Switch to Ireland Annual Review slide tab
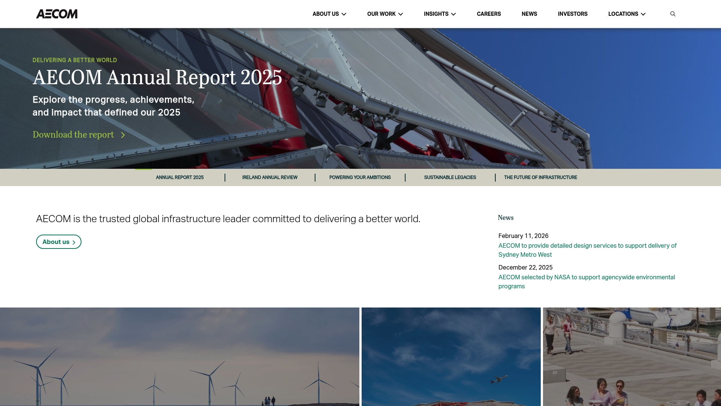This screenshot has height=406, width=721. (x=270, y=177)
